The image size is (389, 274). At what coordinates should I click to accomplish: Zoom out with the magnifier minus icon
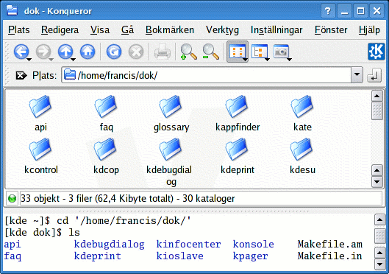(210, 52)
